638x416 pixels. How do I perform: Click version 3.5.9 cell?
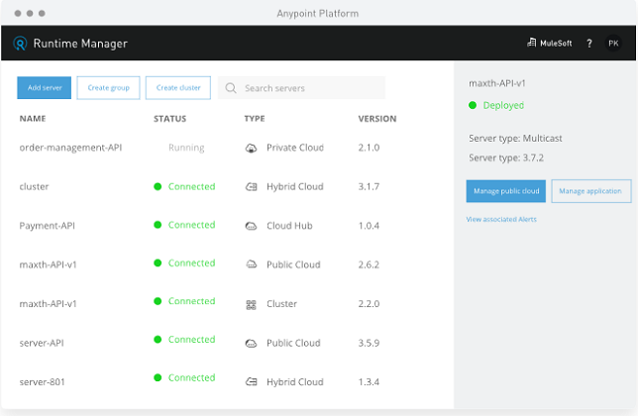click(x=369, y=343)
